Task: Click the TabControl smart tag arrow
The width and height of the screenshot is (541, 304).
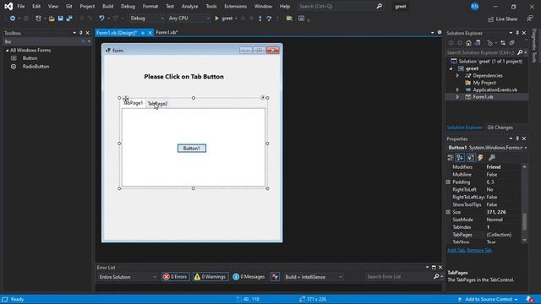Action: (x=263, y=98)
